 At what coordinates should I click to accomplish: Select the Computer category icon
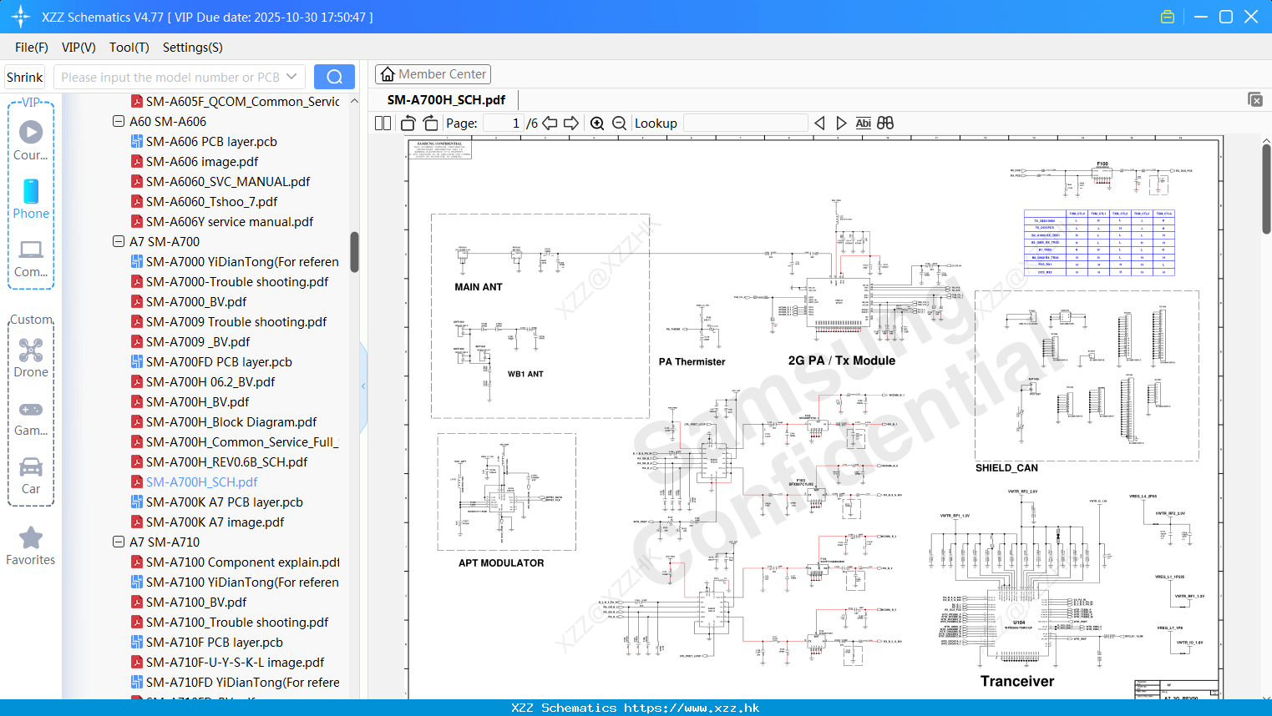click(x=31, y=258)
